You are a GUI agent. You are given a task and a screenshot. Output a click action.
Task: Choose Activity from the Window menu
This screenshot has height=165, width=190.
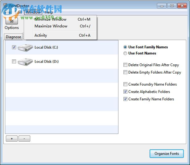(x=60, y=35)
